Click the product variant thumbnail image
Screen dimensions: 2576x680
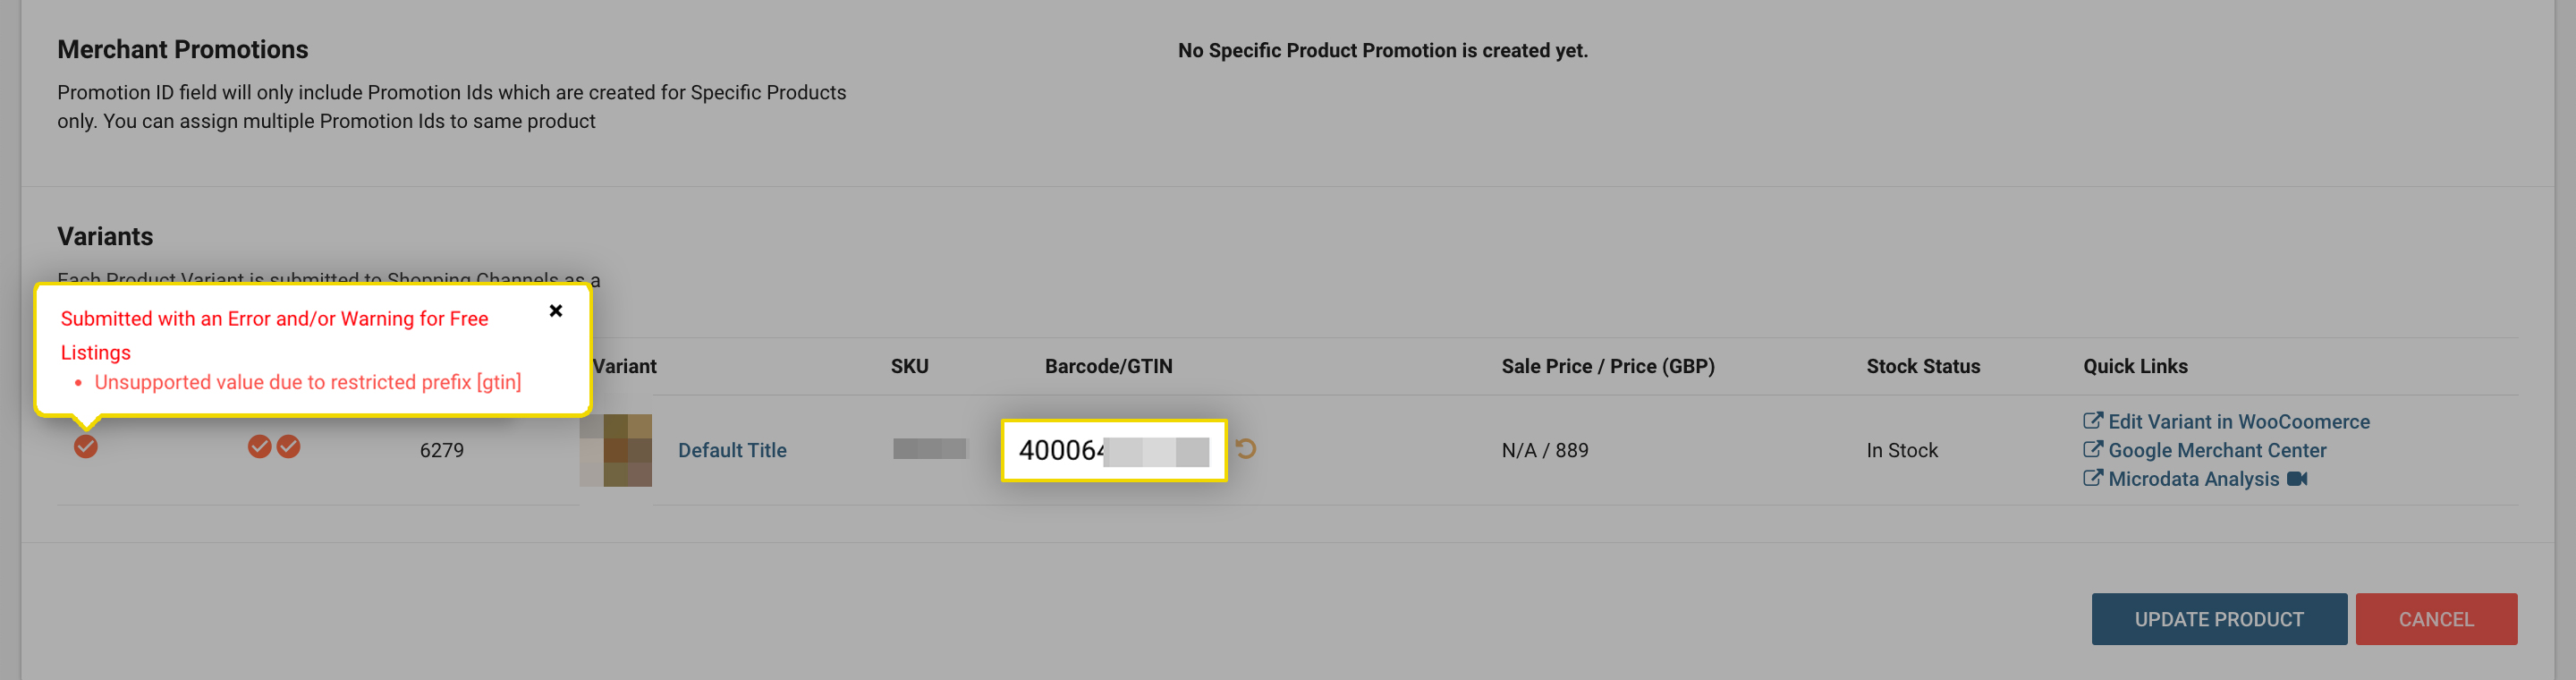click(x=616, y=450)
